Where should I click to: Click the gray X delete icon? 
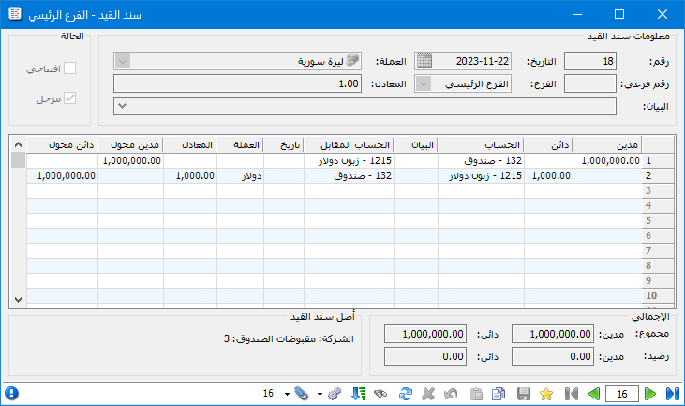pyautogui.click(x=428, y=394)
